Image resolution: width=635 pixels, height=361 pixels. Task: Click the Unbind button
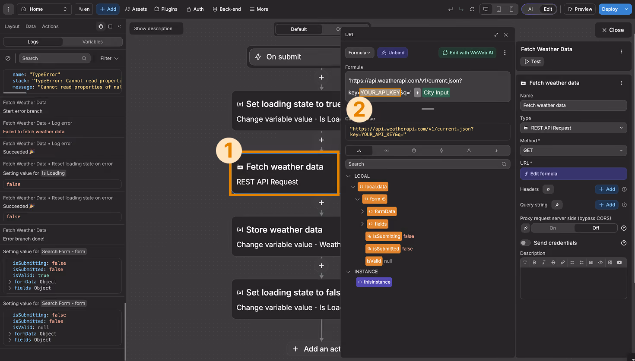(x=393, y=53)
